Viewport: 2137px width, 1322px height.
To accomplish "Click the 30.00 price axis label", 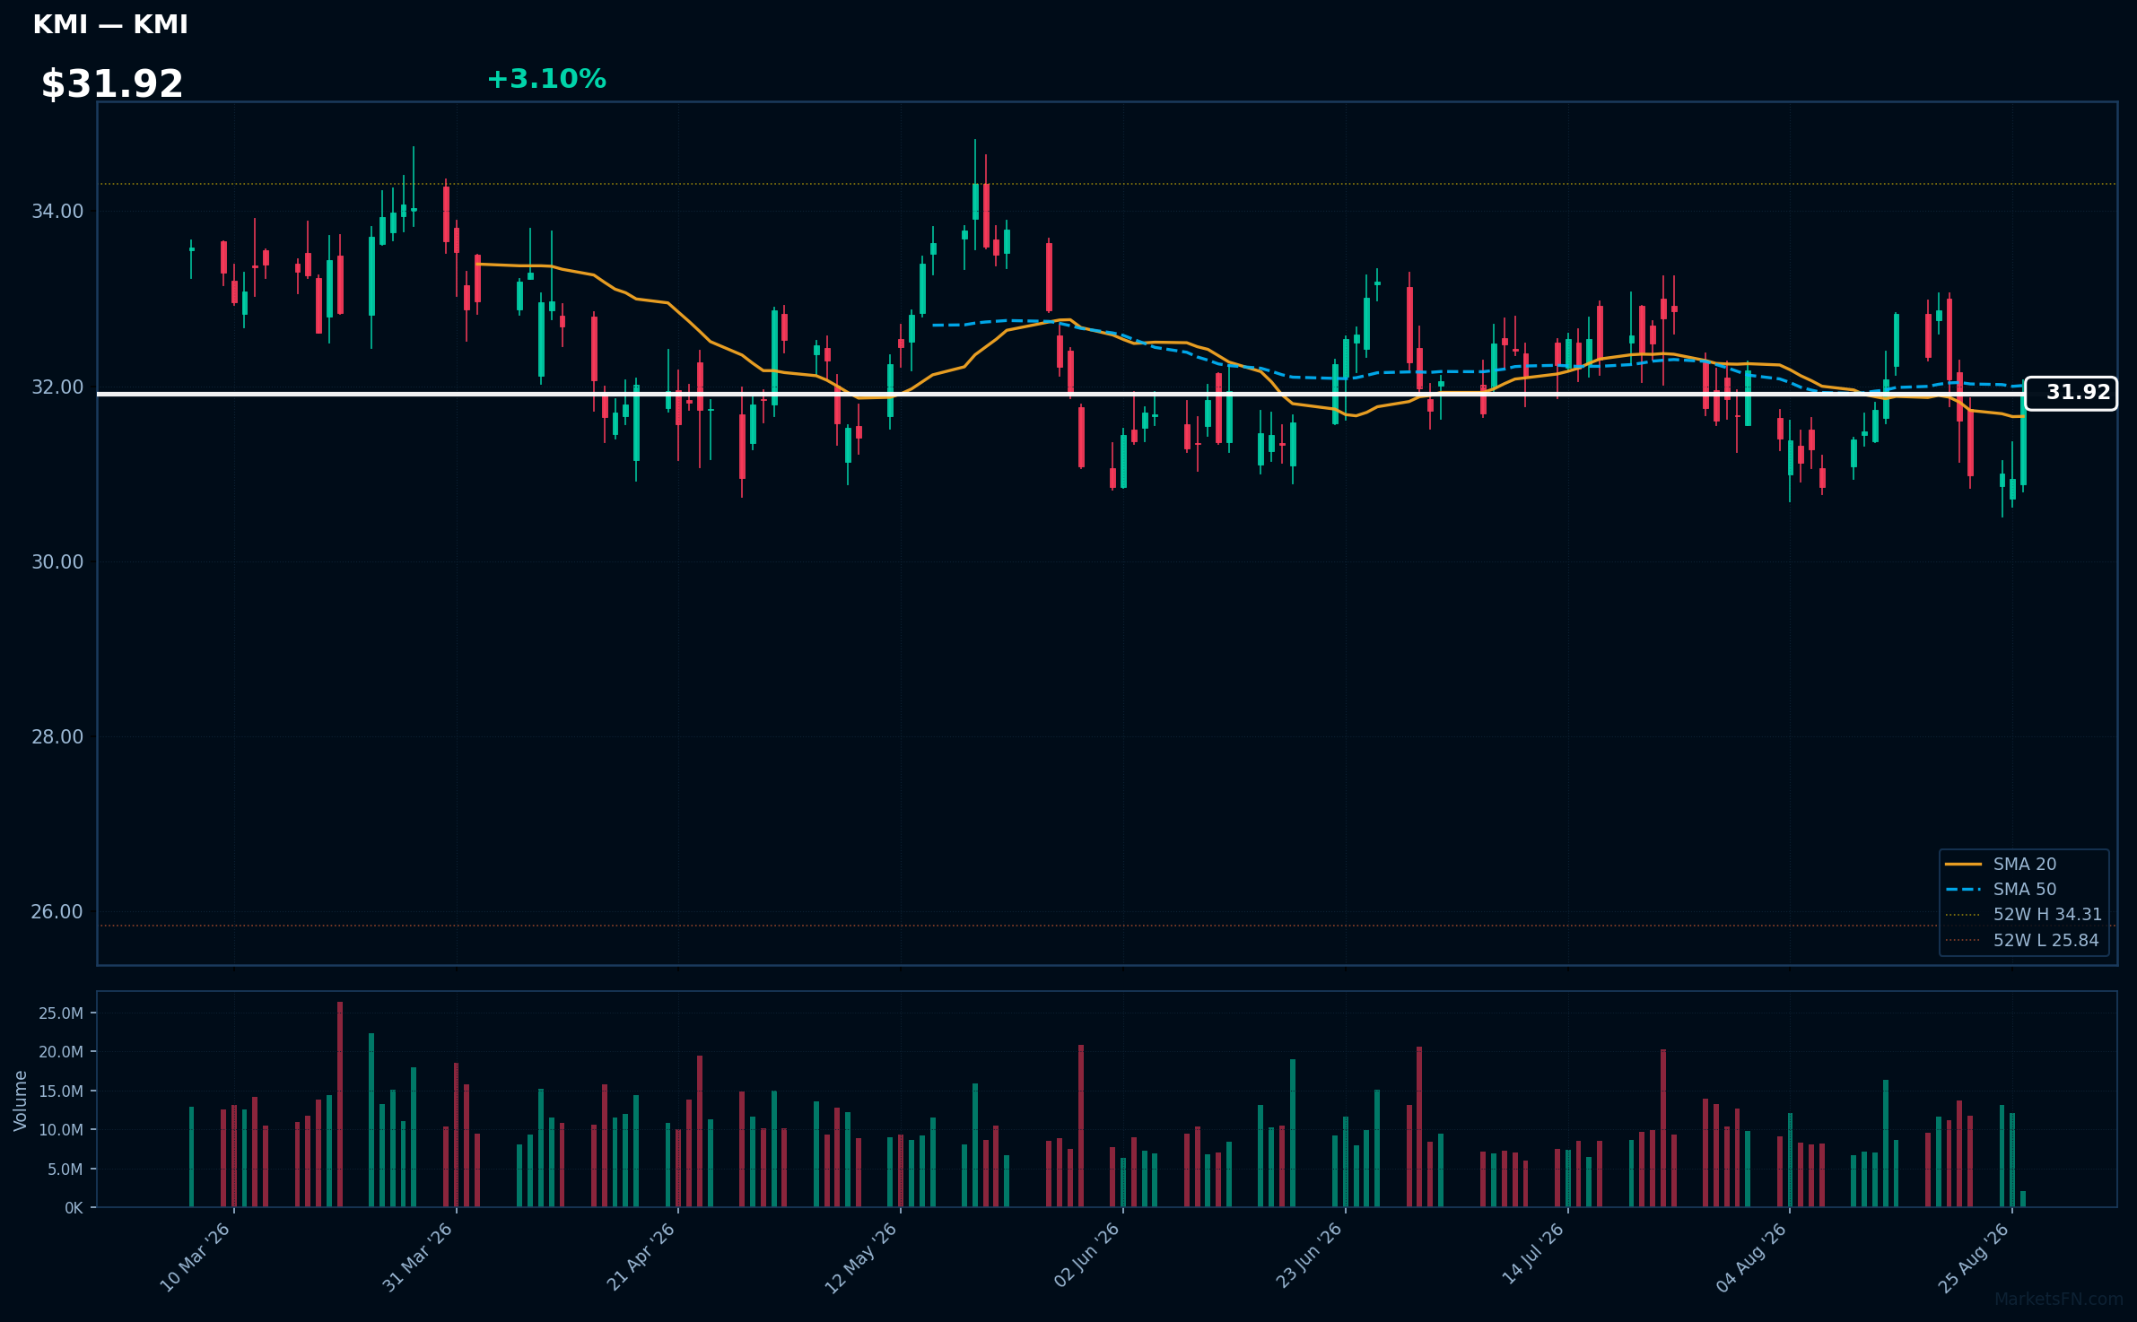I will (x=57, y=562).
